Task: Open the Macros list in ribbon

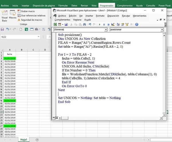Action: tap(13, 14)
